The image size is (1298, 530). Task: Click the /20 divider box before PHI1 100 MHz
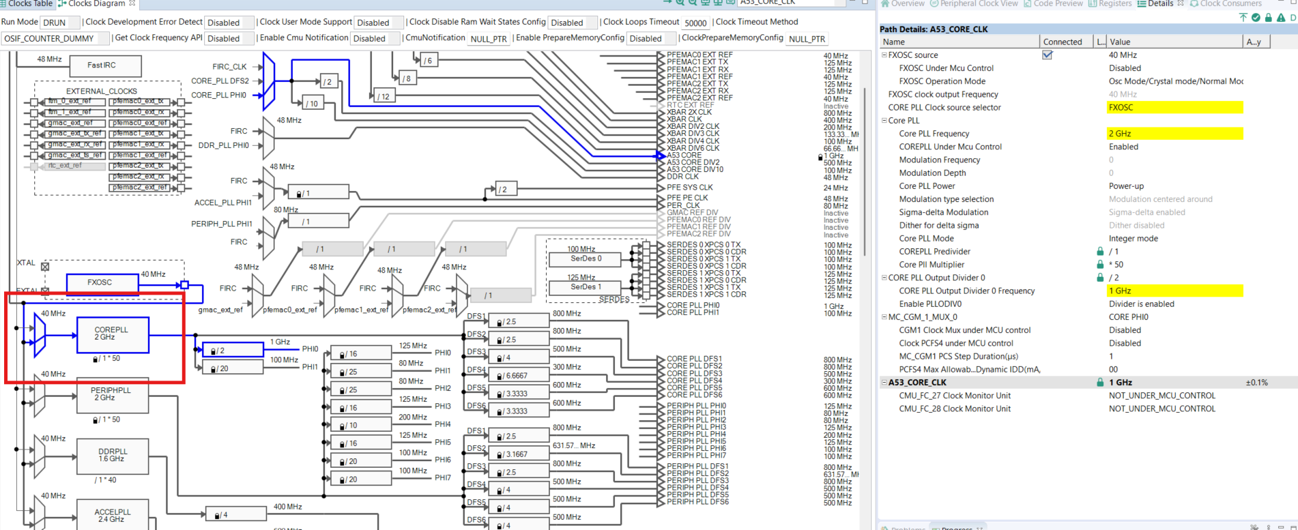pos(233,368)
